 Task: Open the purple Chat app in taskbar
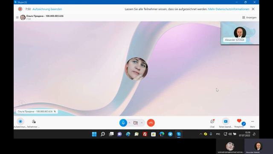point(119,134)
